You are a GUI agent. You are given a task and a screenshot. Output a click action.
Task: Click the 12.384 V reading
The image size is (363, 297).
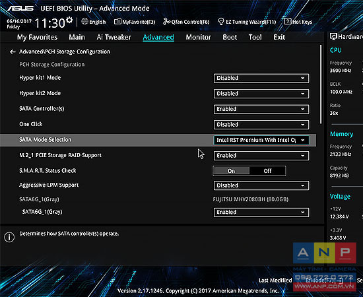339,216
